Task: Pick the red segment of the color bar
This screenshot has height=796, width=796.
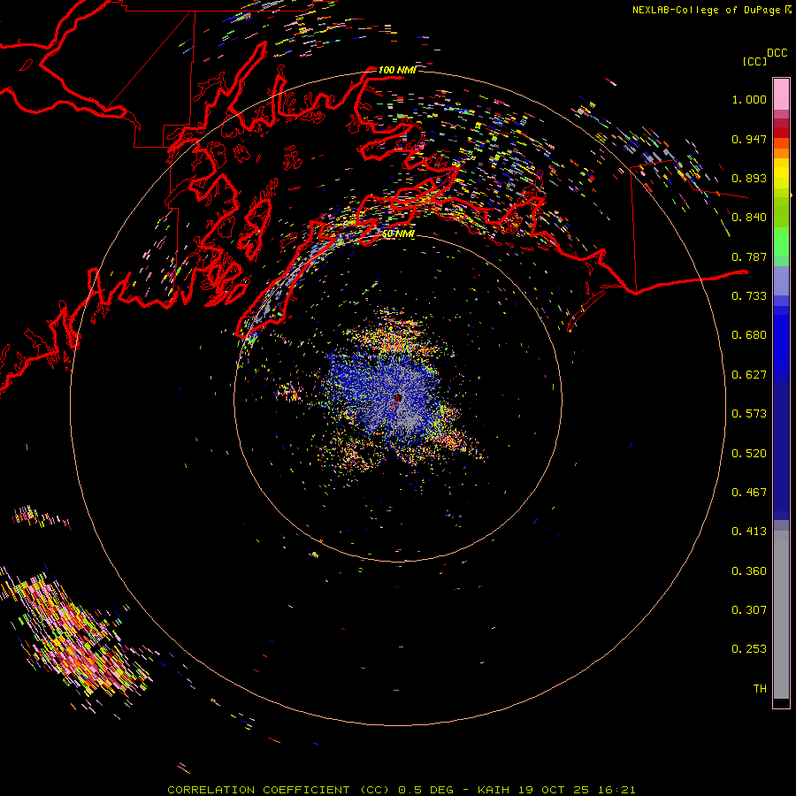Action: [781, 133]
